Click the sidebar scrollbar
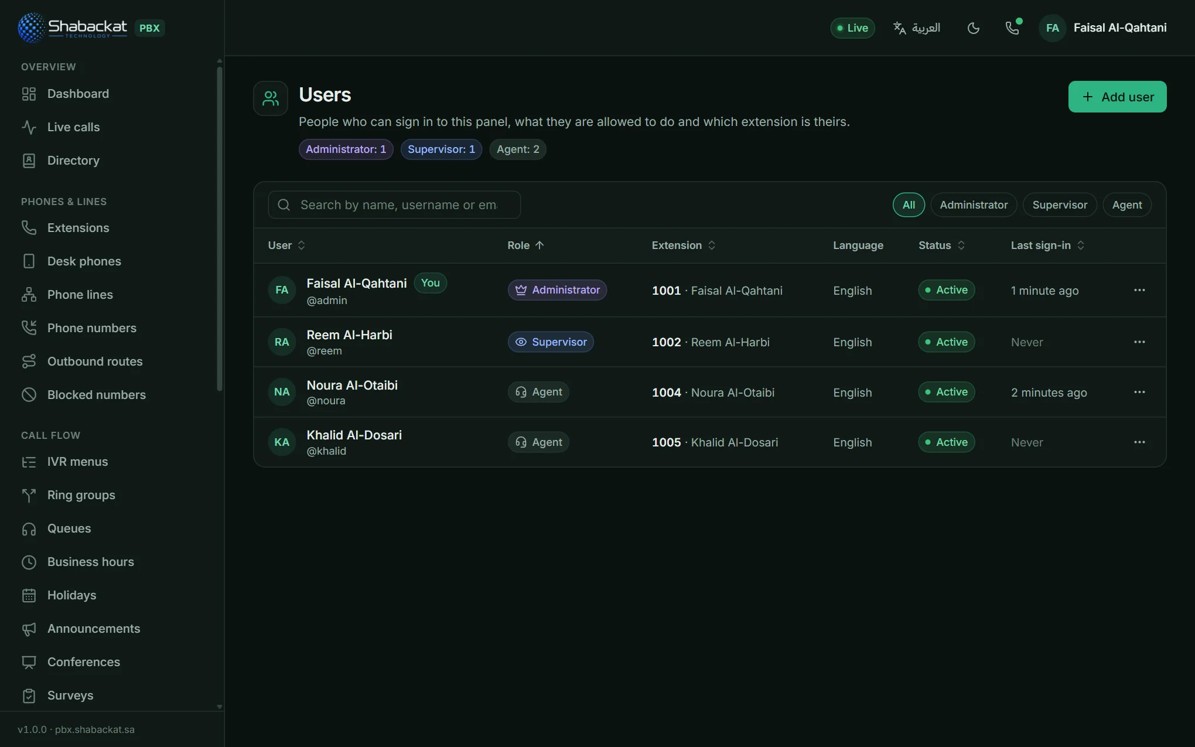This screenshot has height=747, width=1195. tap(220, 228)
